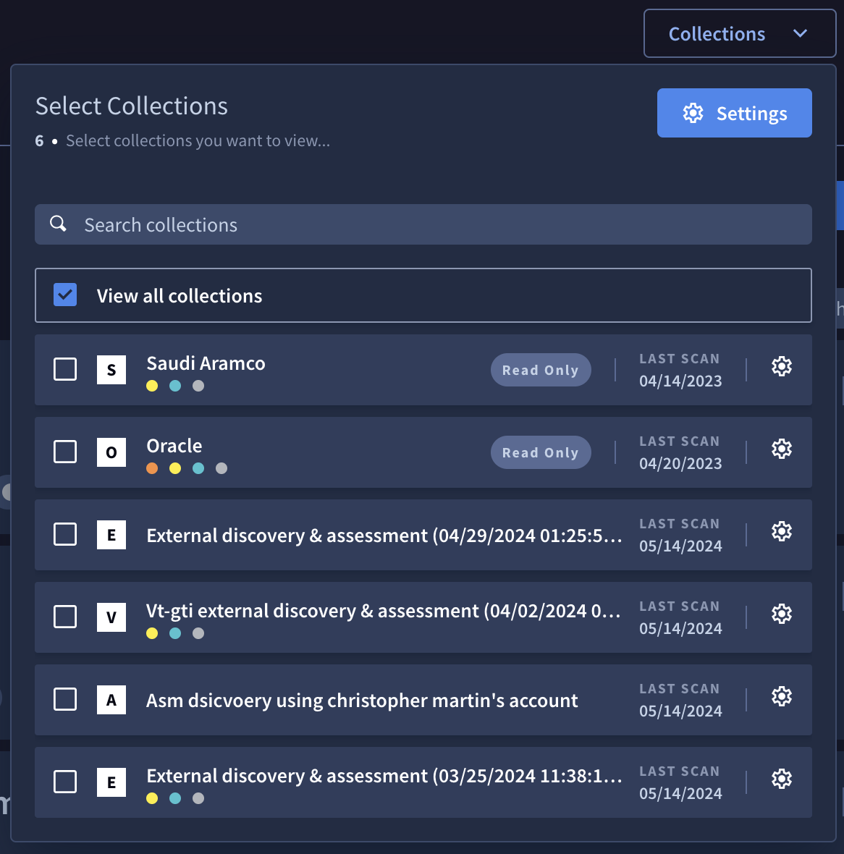Click View all collections label
844x854 pixels.
pyautogui.click(x=180, y=296)
